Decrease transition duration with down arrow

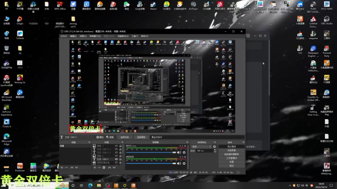[x=215, y=152]
